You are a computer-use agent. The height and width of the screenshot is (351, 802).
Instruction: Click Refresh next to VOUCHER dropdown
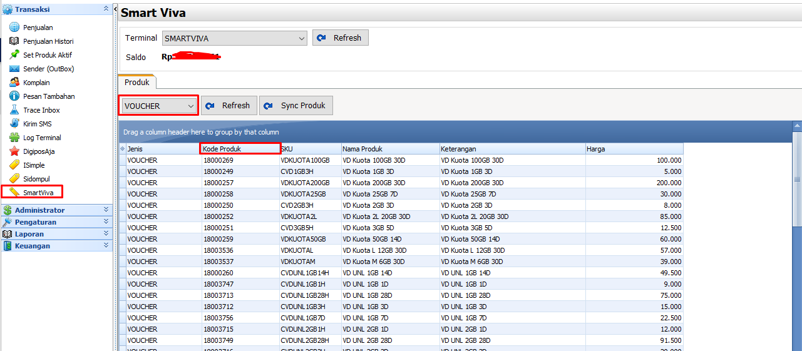tap(229, 106)
